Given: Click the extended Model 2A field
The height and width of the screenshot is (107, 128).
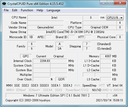Looking at the screenshot, I should point(60,49).
